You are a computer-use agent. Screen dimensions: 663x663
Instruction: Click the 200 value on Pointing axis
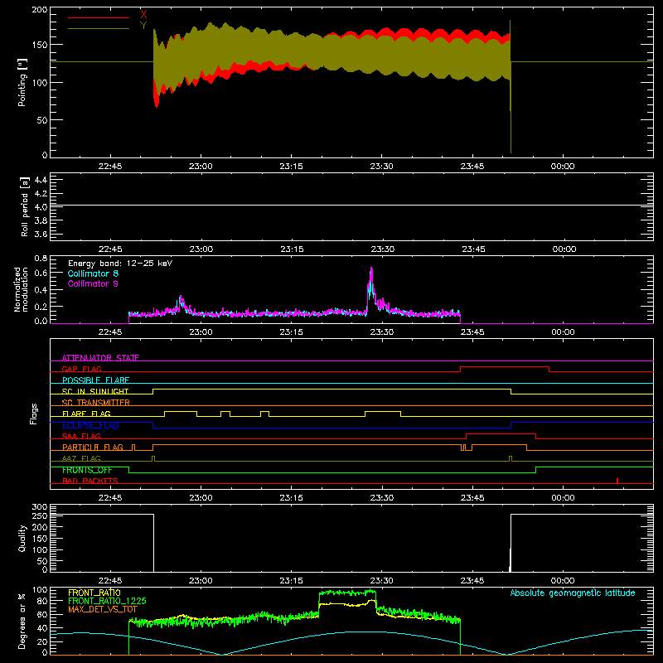click(x=40, y=10)
